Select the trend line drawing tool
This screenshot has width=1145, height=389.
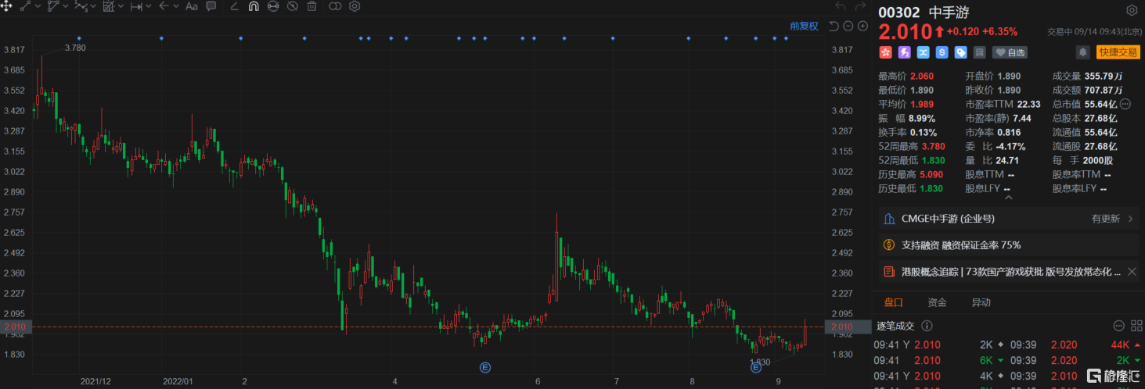pos(24,6)
